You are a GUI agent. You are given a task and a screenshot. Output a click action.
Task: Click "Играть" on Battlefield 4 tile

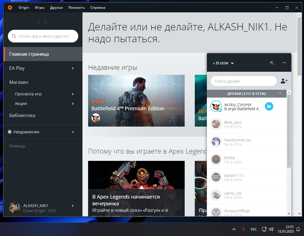[98, 102]
